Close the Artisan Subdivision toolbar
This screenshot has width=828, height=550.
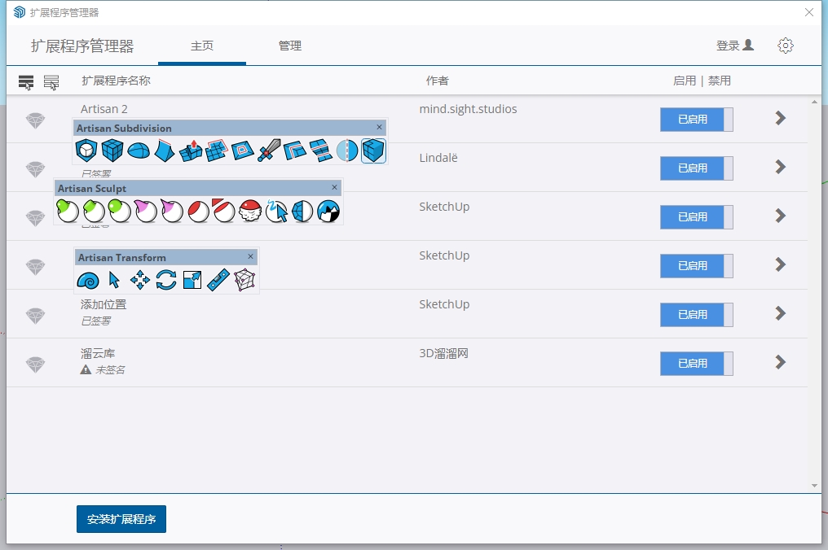click(379, 127)
